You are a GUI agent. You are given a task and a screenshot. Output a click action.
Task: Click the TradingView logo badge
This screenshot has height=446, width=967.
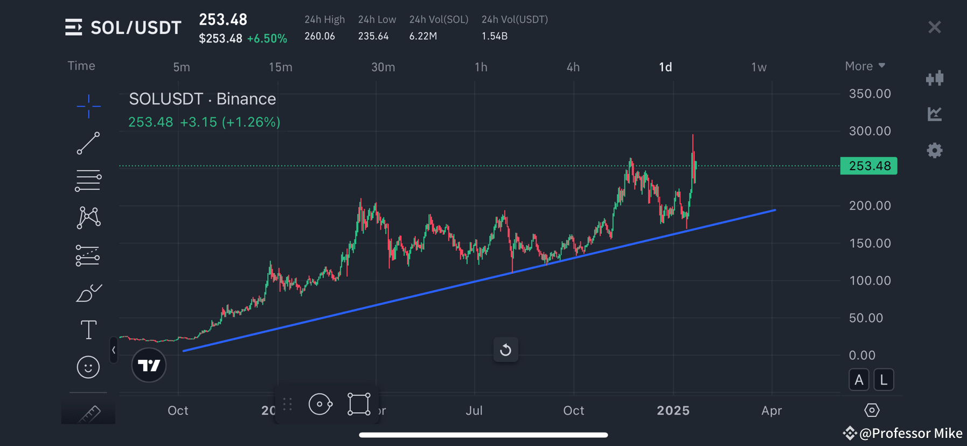(149, 365)
